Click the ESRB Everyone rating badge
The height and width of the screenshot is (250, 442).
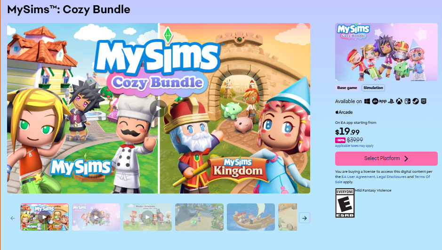pos(345,203)
